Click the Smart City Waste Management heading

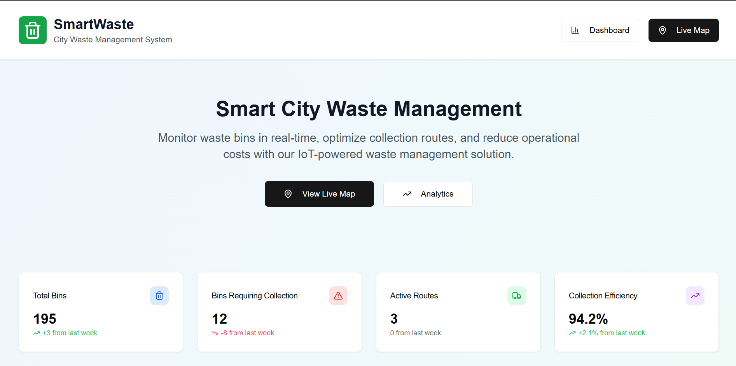(x=369, y=109)
